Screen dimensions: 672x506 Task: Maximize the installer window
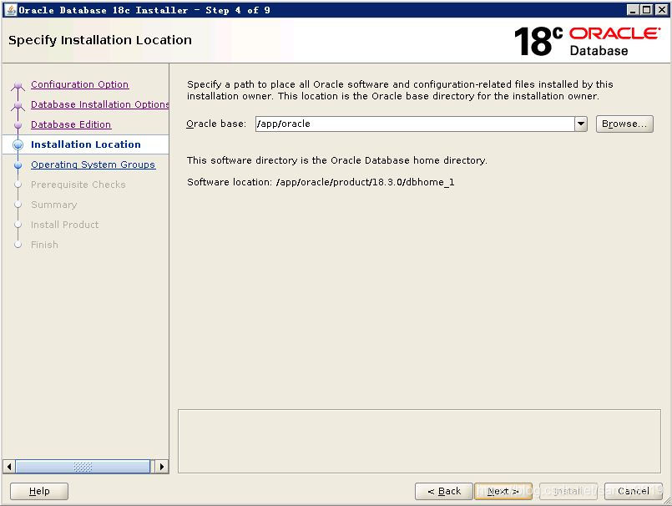coord(647,10)
